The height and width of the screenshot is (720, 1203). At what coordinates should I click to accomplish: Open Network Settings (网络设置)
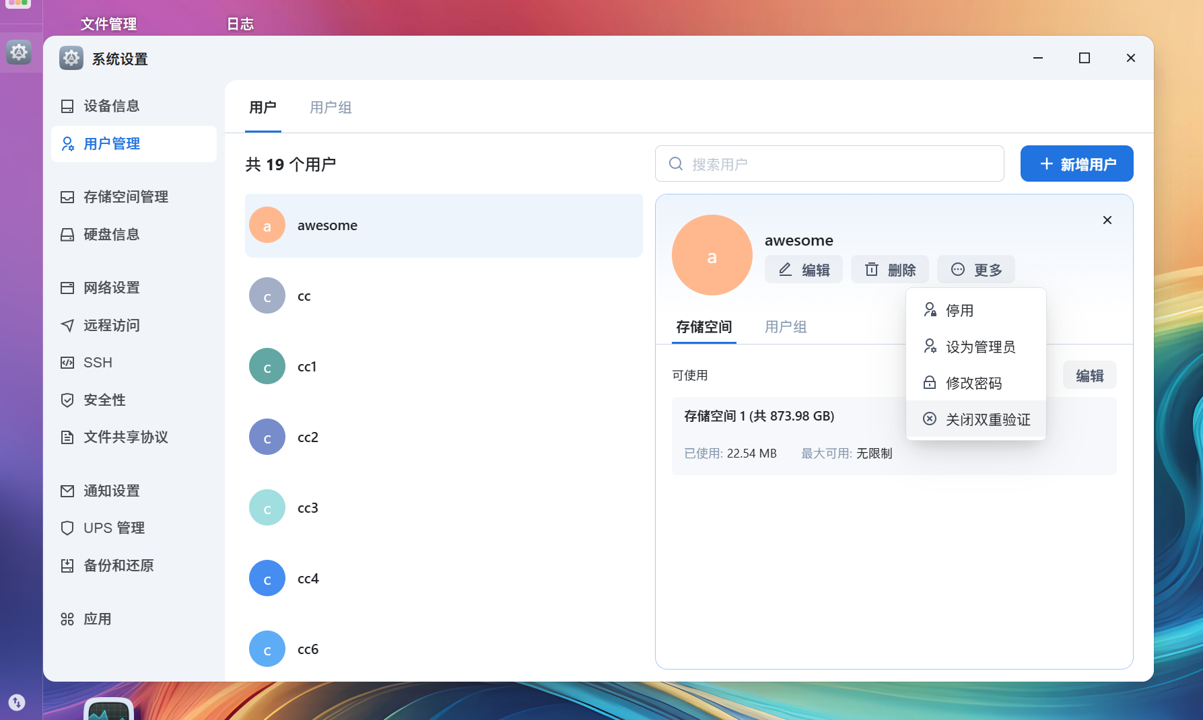pyautogui.click(x=111, y=288)
